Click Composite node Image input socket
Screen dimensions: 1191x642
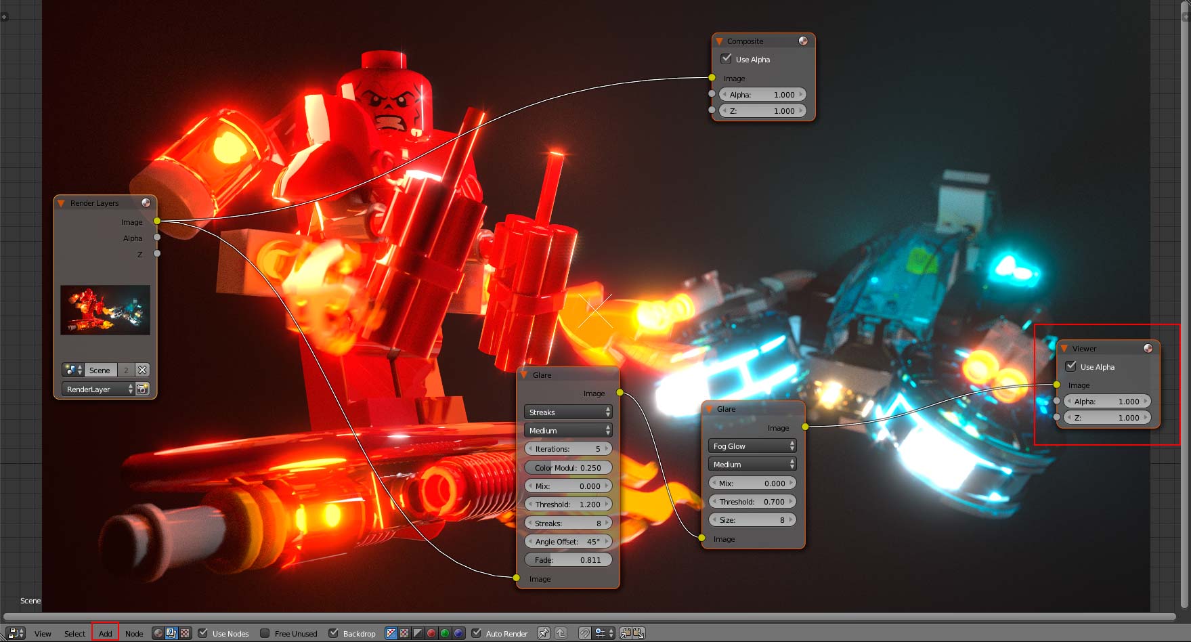712,77
